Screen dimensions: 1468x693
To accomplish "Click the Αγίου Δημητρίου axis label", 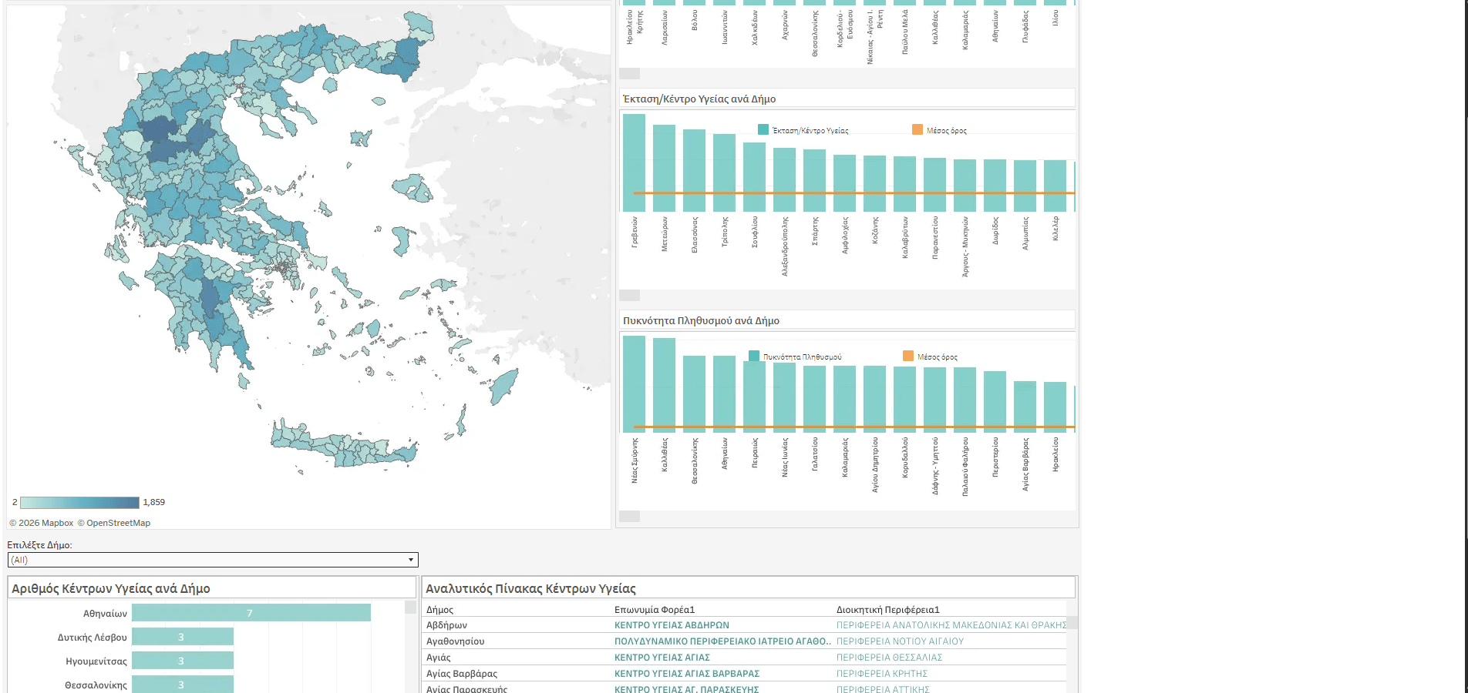I will pos(875,465).
